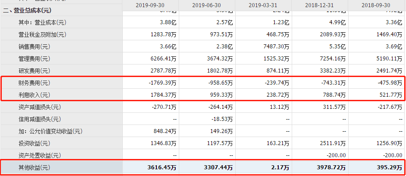Click the 资产减值损失(元) row label

[x=39, y=107]
